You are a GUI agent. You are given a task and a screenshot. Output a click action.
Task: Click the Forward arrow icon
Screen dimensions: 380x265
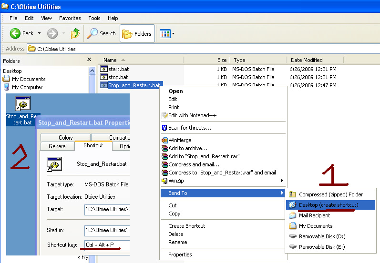tap(52, 33)
